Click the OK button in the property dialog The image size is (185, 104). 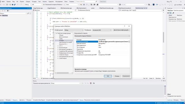108,76
